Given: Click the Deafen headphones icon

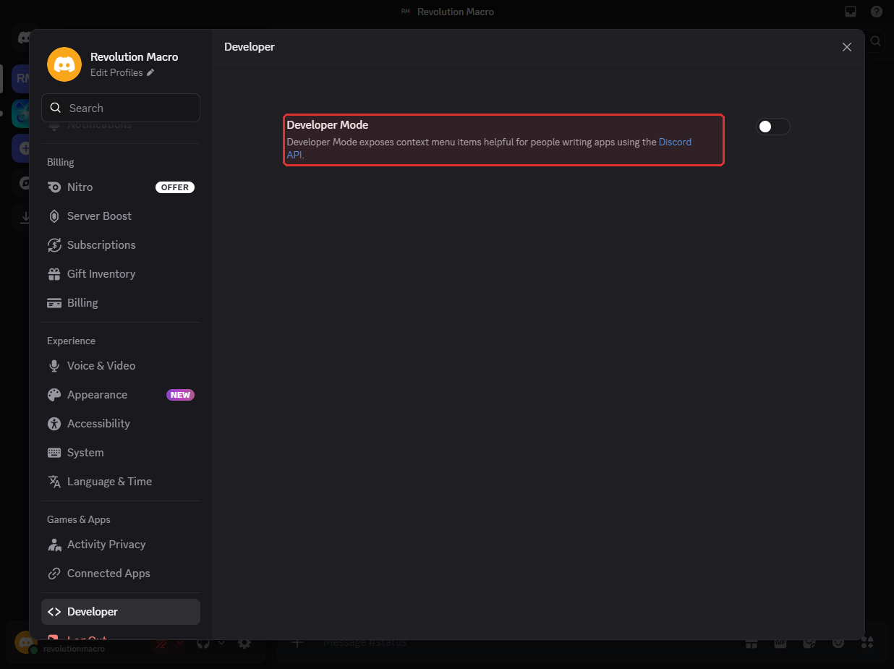Looking at the screenshot, I should click(x=204, y=642).
